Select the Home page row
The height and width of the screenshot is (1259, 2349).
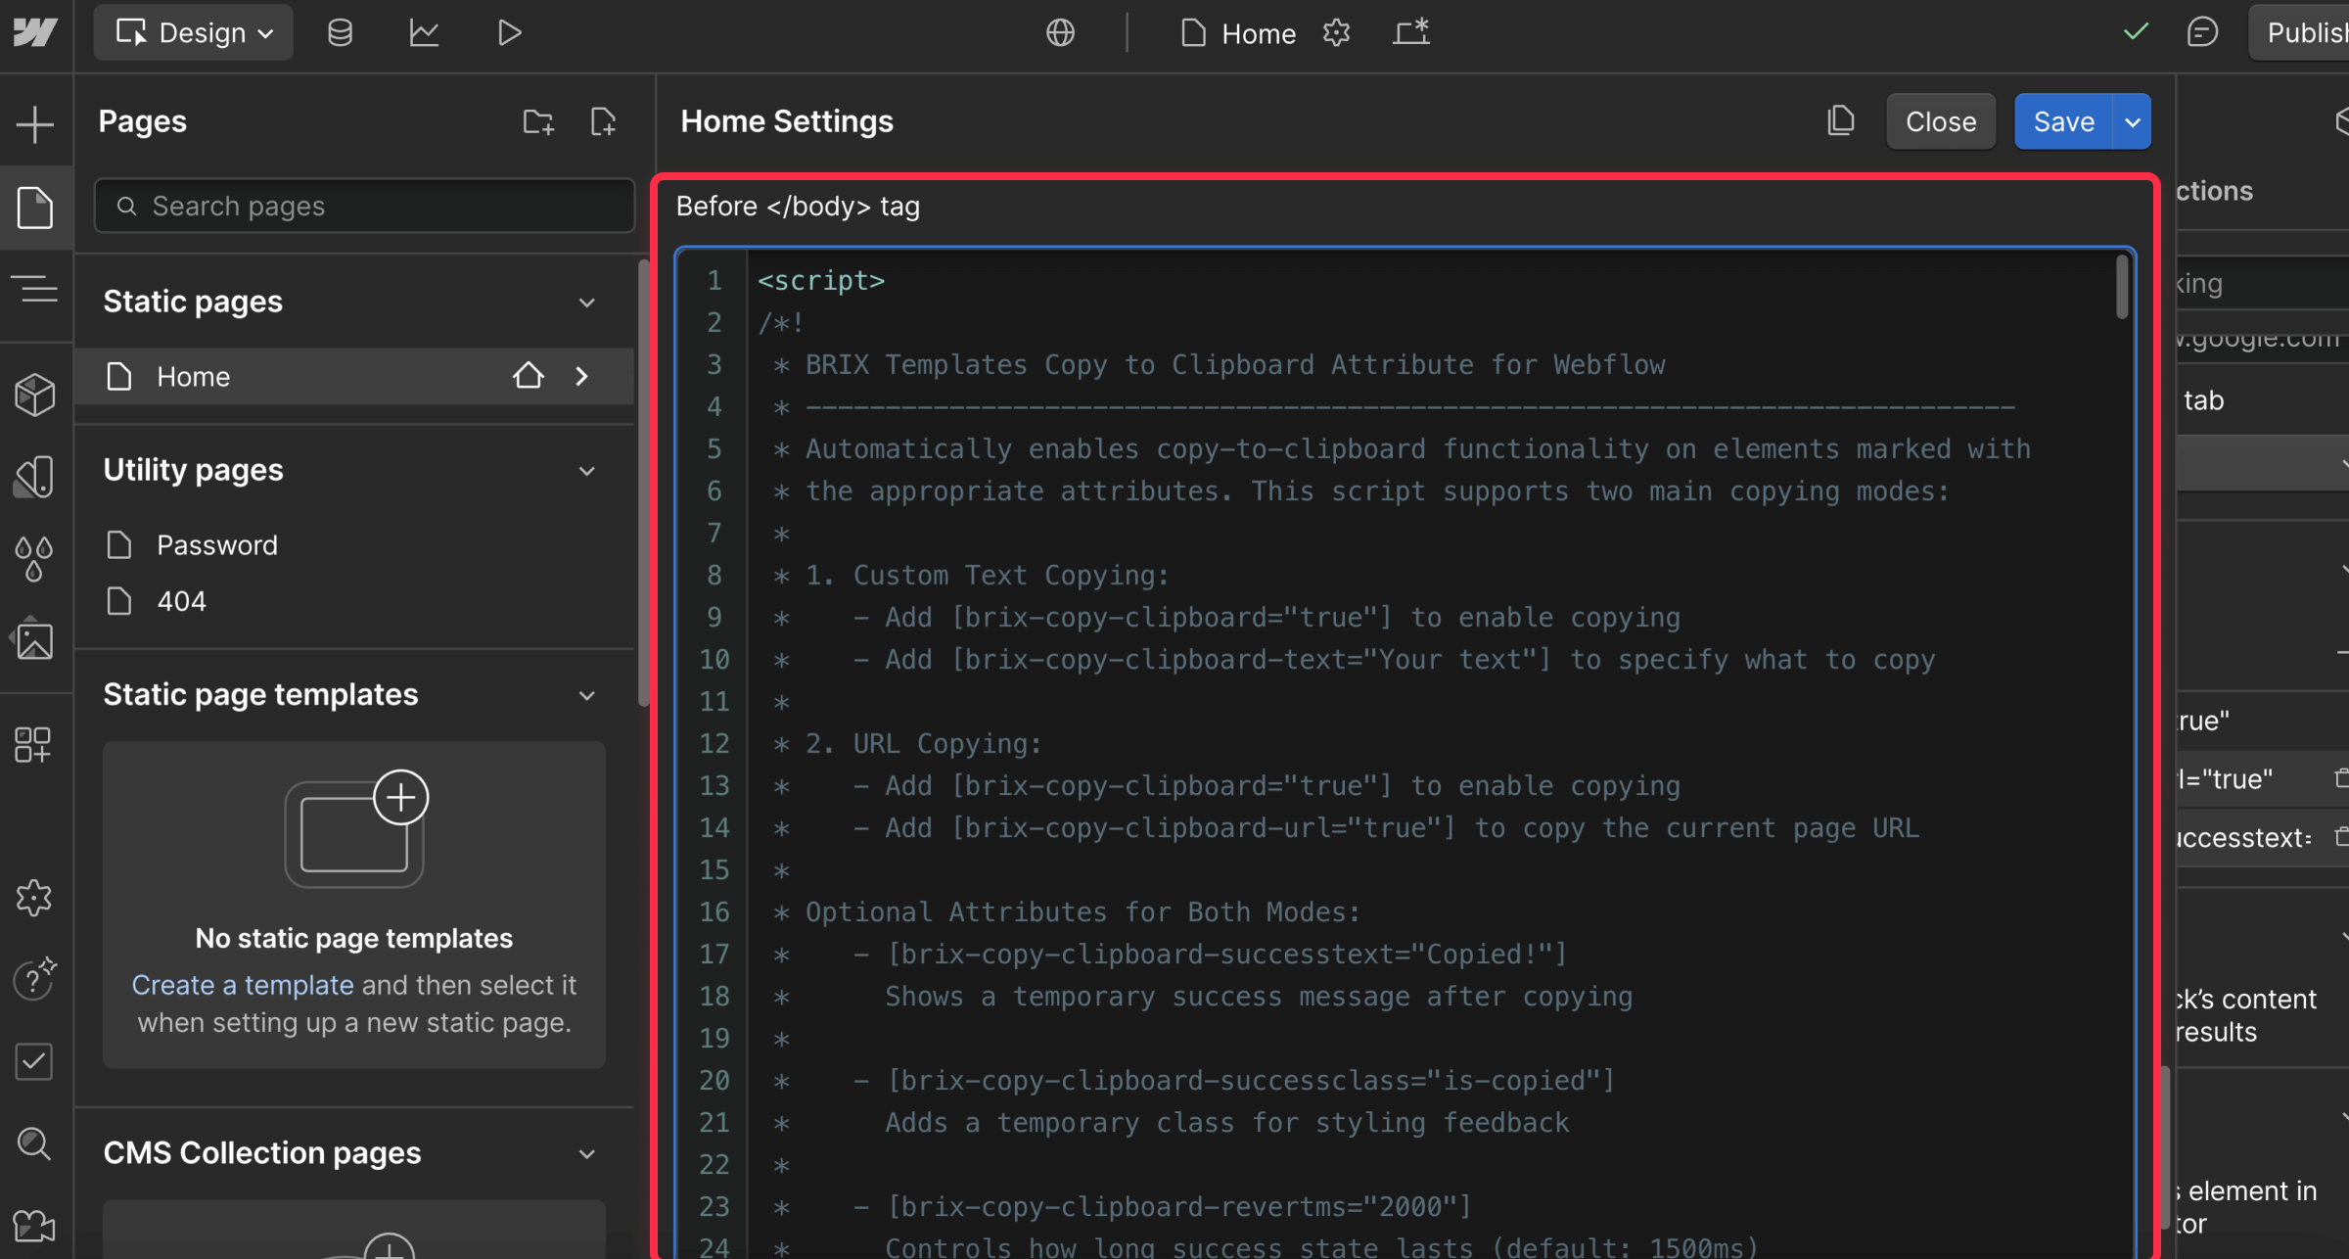(354, 376)
